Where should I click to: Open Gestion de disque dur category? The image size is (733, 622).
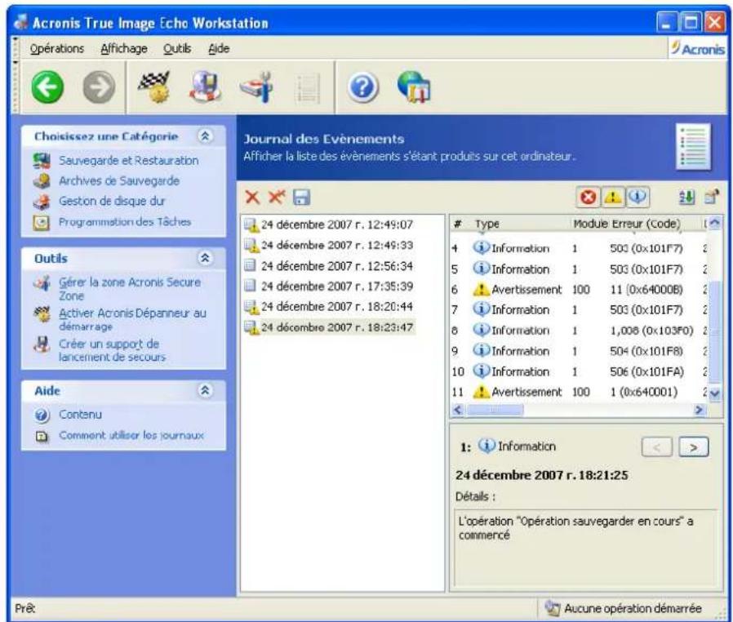pos(112,202)
